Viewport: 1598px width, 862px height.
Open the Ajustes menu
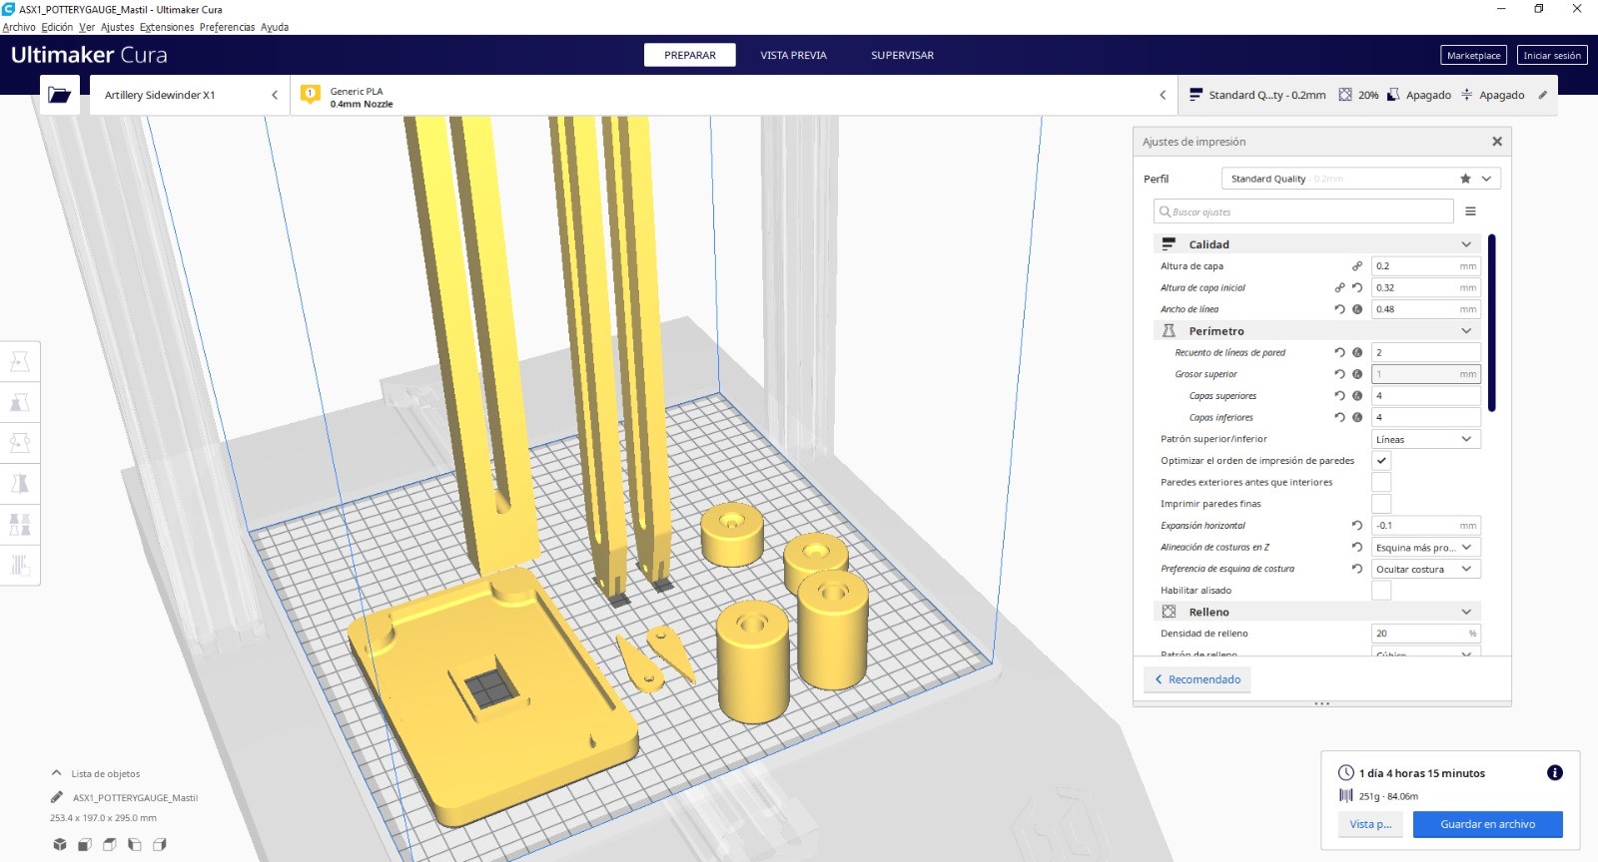coord(117,27)
